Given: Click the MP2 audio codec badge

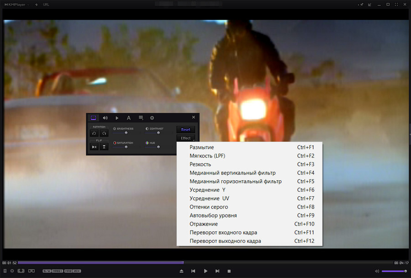Looking at the screenshot, I should pos(68,271).
